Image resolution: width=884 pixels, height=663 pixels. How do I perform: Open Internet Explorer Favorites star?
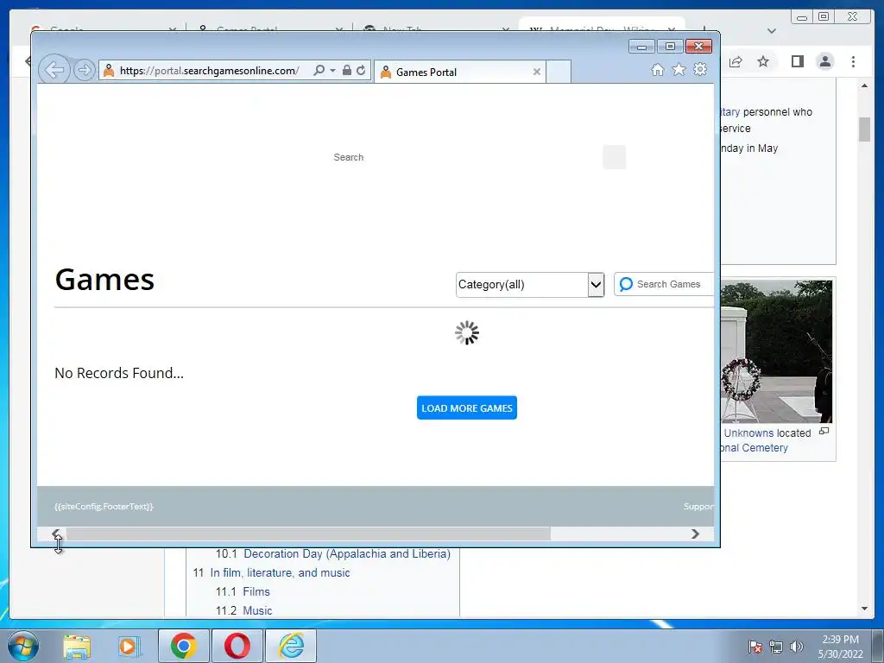point(679,69)
